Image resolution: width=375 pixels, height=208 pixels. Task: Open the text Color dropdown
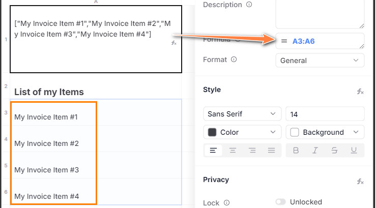(242, 132)
